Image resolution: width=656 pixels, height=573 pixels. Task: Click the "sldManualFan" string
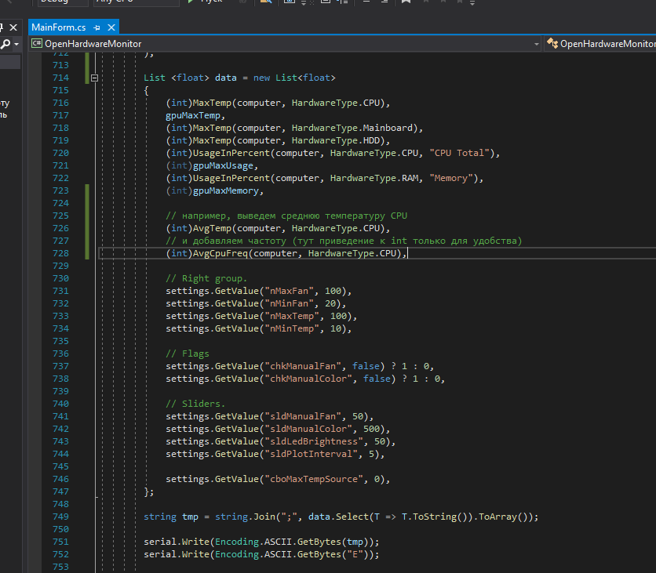[x=304, y=416]
